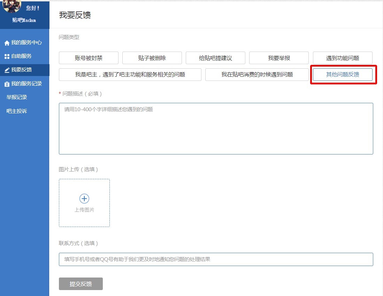The height and width of the screenshot is (296, 383).
Task: Click the pencil icon beside 我要反馈
Action: [7, 70]
